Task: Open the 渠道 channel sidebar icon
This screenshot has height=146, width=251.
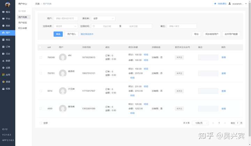Action: [x=3, y=82]
